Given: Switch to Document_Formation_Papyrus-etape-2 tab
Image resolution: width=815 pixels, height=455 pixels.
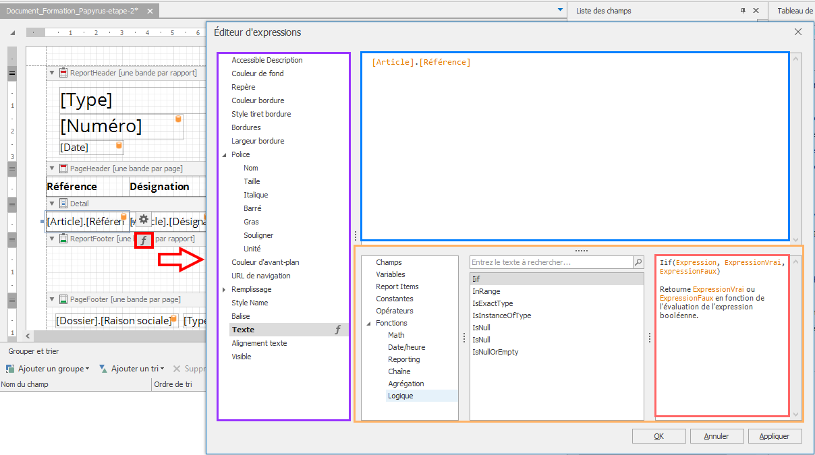Looking at the screenshot, I should 72,11.
